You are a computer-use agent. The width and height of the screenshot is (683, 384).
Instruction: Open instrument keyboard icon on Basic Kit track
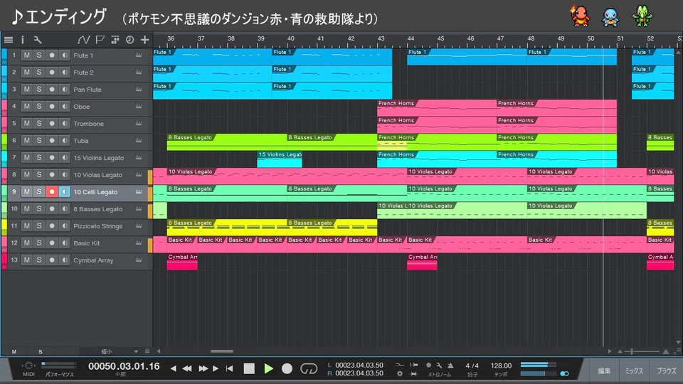139,243
